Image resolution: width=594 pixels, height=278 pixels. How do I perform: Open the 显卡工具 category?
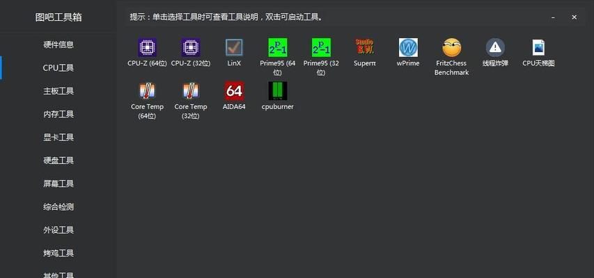58,138
